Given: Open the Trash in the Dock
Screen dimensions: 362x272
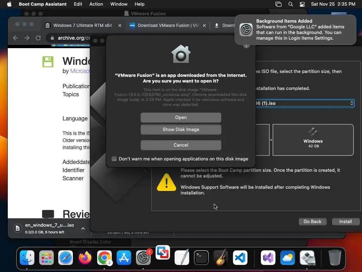Looking at the screenshot, I should pos(335,257).
